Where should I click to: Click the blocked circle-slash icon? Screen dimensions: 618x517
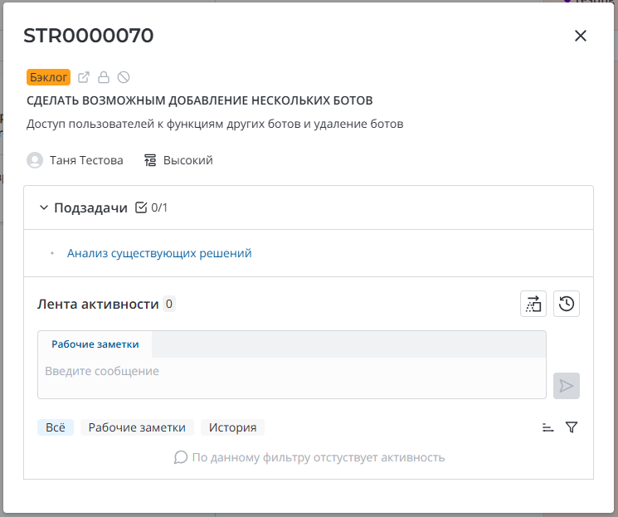click(x=124, y=77)
